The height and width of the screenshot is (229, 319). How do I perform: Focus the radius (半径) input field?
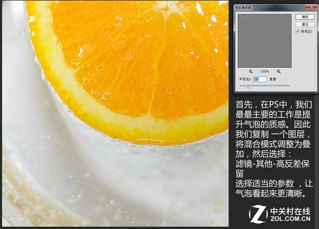click(x=260, y=79)
